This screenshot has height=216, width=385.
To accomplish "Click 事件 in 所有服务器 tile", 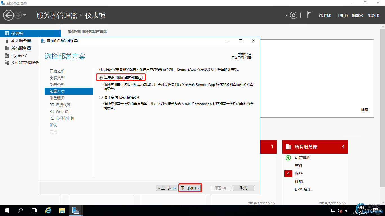I will click(299, 166).
